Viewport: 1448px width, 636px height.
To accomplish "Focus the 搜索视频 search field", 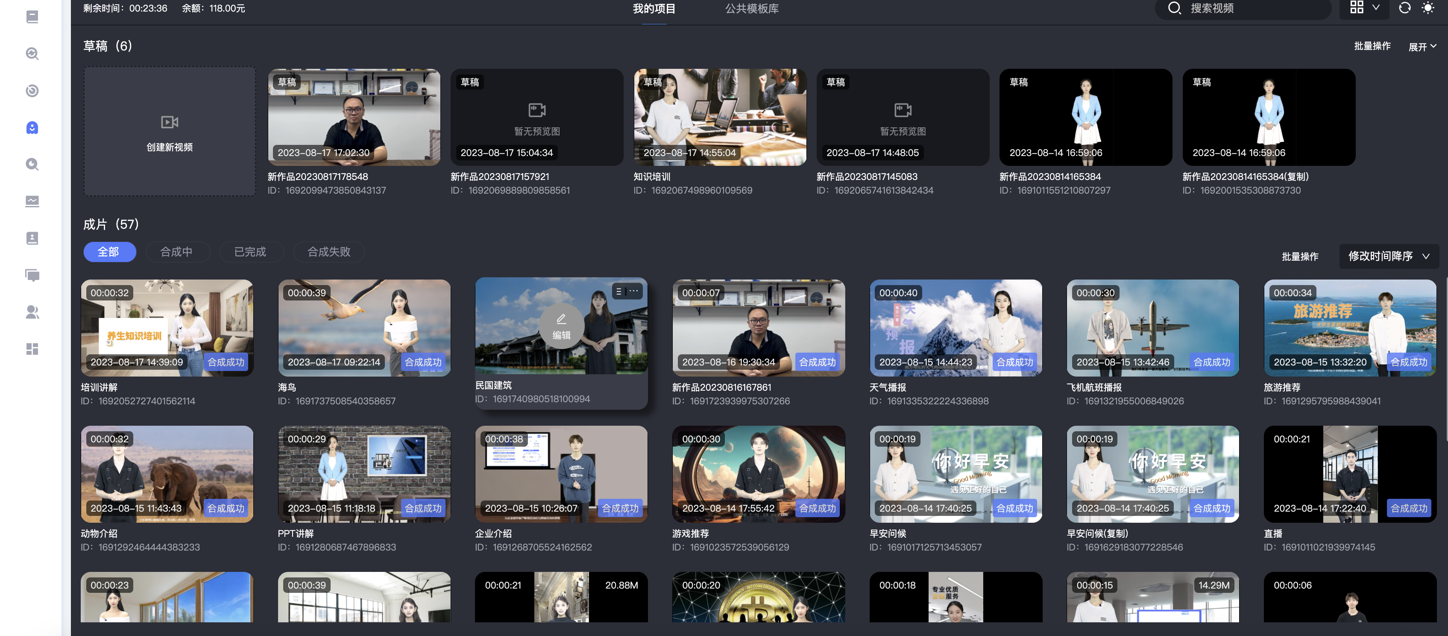I will (1243, 9).
